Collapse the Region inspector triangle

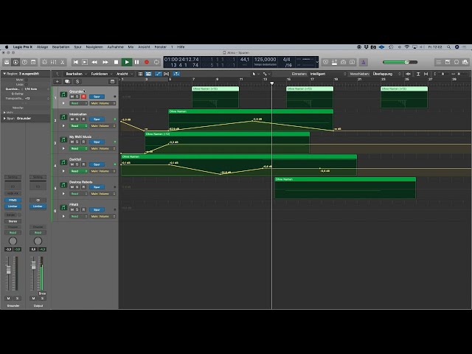click(x=4, y=74)
